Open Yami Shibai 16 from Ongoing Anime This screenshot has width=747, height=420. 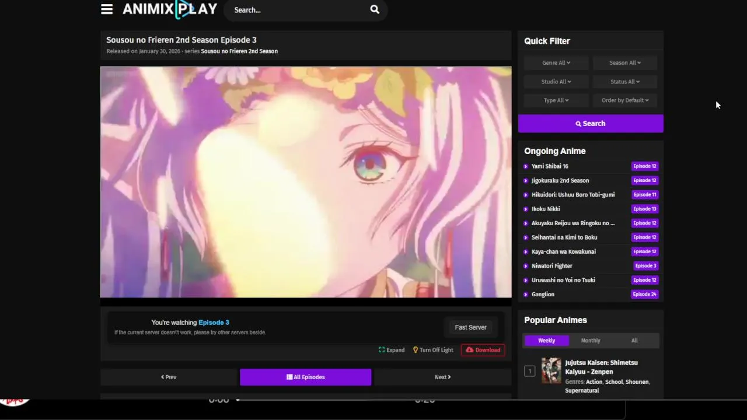[x=550, y=166]
